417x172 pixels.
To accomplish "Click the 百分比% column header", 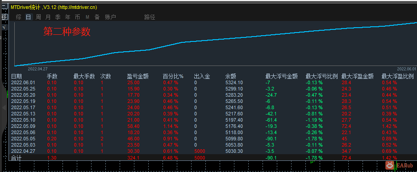I will [x=173, y=77].
